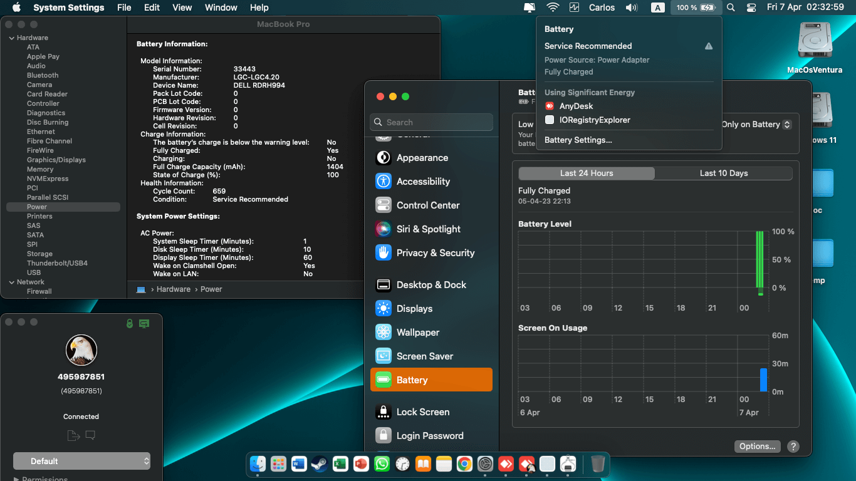Select Accessibility in the Settings sidebar

432,182
